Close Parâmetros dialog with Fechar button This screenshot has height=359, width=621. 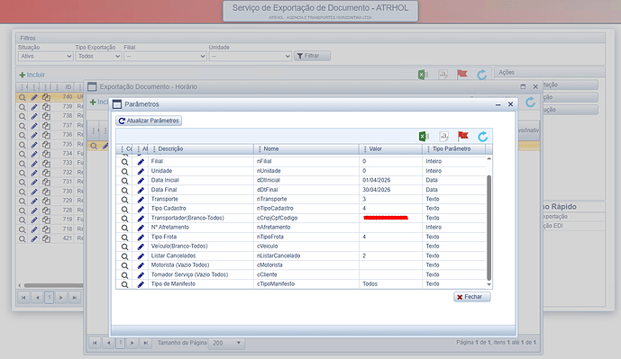tap(472, 297)
